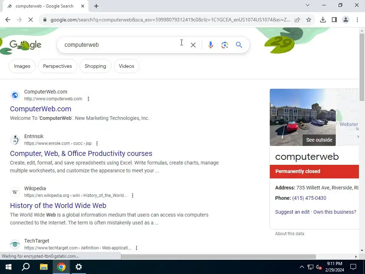Click the Entrinsik site favicon
The width and height of the screenshot is (365, 274).
15,140
